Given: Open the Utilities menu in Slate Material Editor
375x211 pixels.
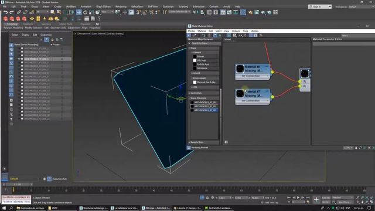Looking at the screenshot, I should [254, 31].
